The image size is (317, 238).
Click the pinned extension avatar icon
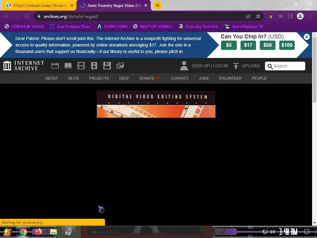[x=271, y=16]
